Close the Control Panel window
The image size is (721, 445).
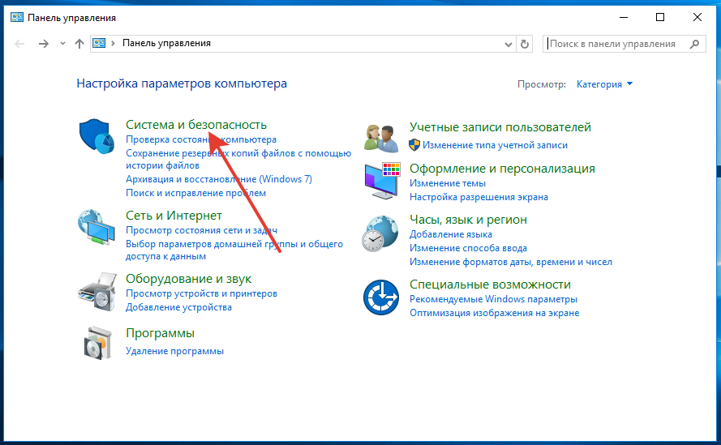[x=697, y=18]
